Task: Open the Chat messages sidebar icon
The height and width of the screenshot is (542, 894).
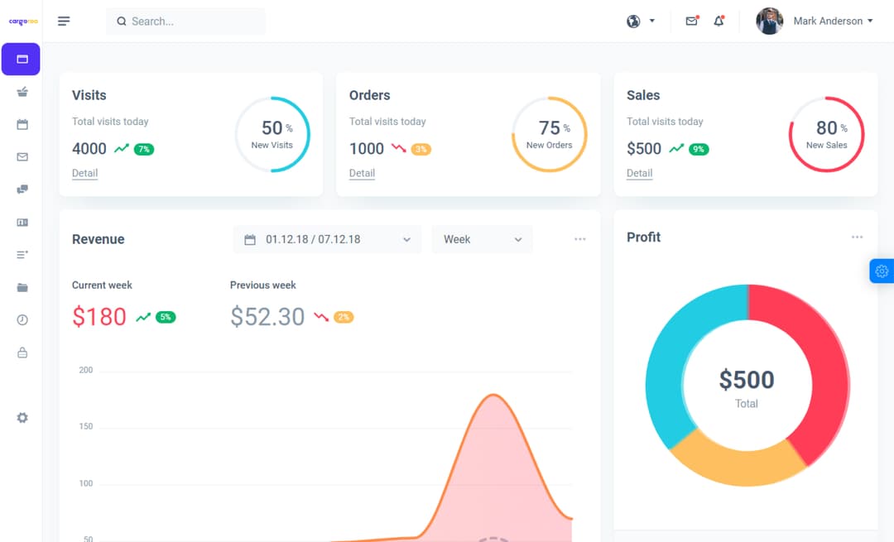Action: click(21, 189)
